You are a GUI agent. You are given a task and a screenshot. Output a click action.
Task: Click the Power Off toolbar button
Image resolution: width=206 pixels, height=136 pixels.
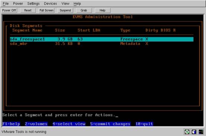click(x=9, y=10)
